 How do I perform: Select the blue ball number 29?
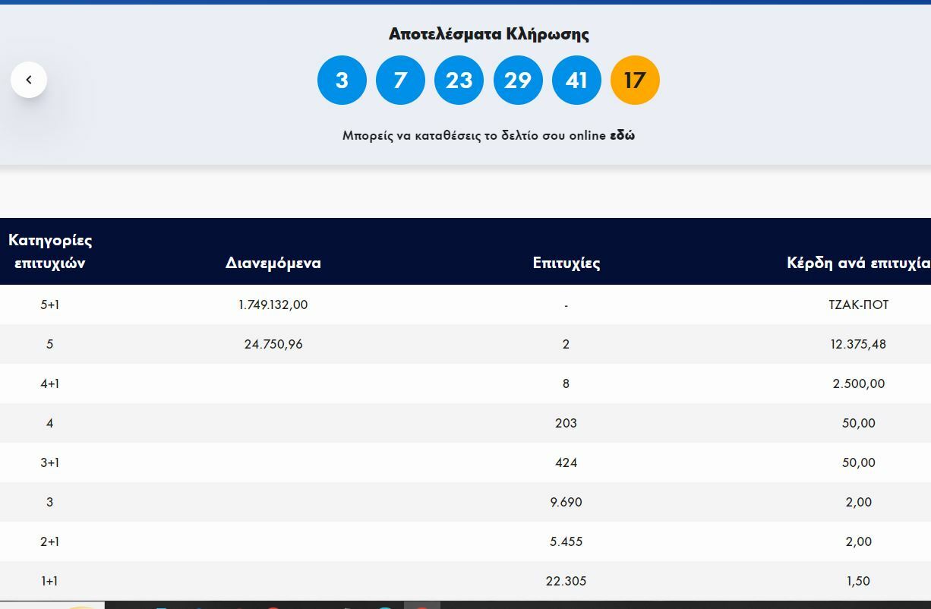(x=518, y=80)
